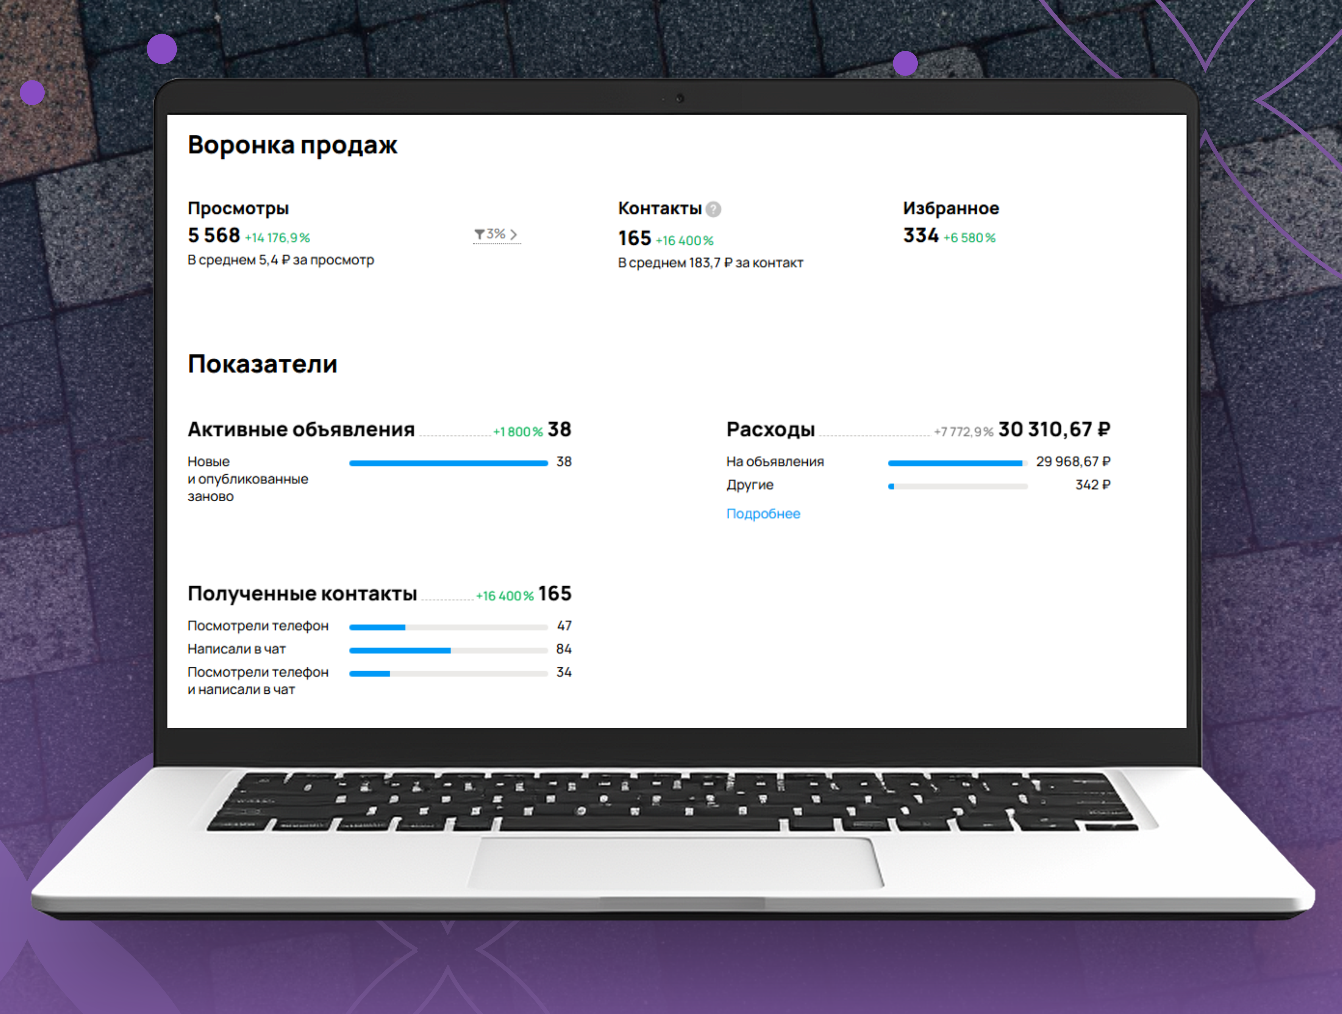This screenshot has height=1014, width=1342.
Task: Click the Показатели heading
Action: pos(262,364)
